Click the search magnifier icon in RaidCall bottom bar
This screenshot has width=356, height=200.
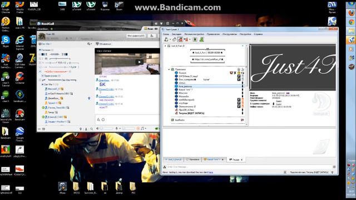click(x=91, y=129)
